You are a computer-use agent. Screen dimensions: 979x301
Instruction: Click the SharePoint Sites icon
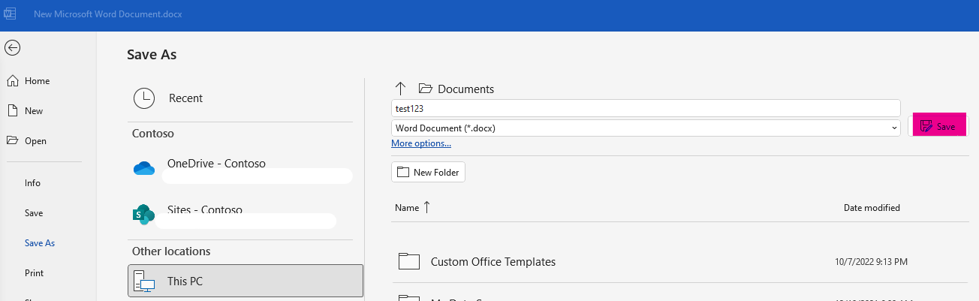143,215
